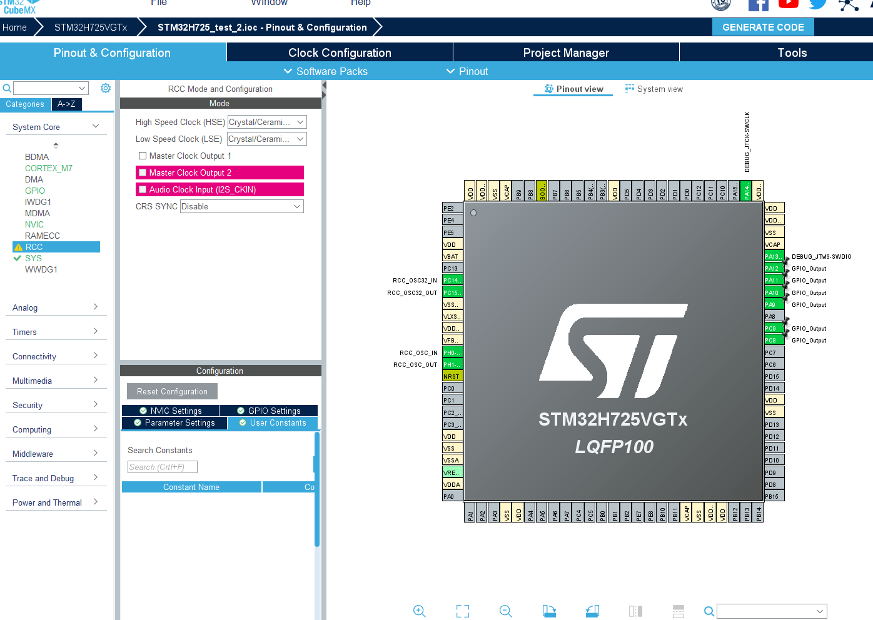Select the NRST pin on the chip

452,376
